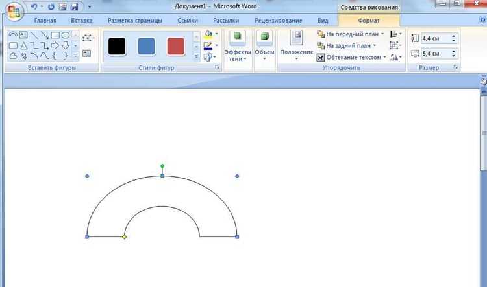Apply the blue shape style
The width and height of the screenshot is (487, 287).
[x=146, y=47]
